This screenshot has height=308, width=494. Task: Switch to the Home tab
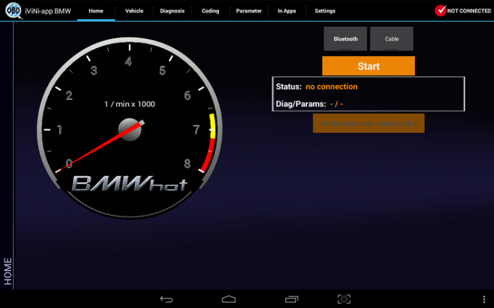coord(96,11)
